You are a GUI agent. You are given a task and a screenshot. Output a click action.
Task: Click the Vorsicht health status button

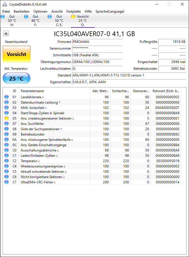click(17, 54)
